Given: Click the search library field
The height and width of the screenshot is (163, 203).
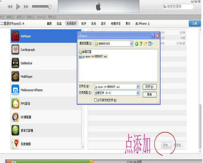Looking at the screenshot, I should (x=178, y=6).
